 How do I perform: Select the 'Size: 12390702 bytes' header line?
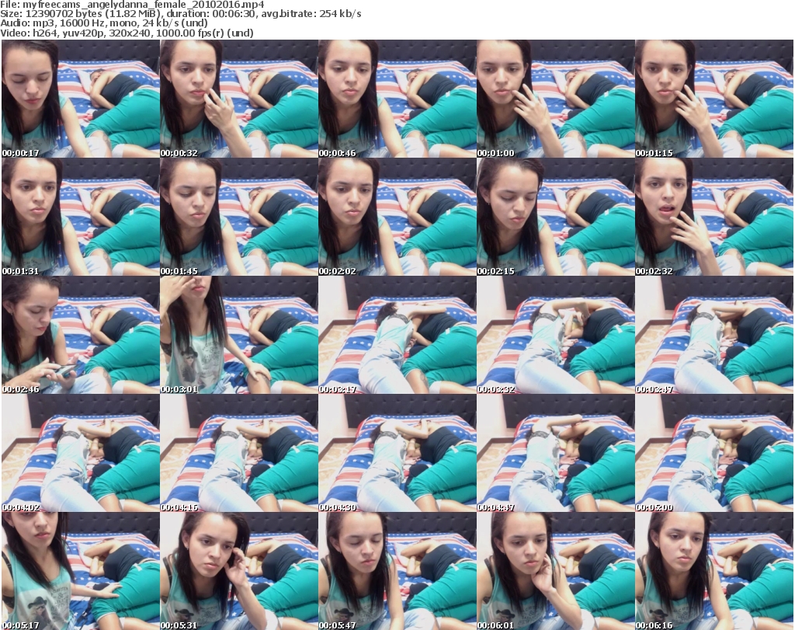tap(180, 14)
